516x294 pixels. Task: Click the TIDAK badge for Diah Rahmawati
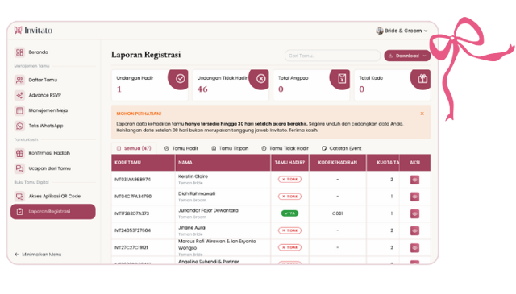(x=289, y=197)
